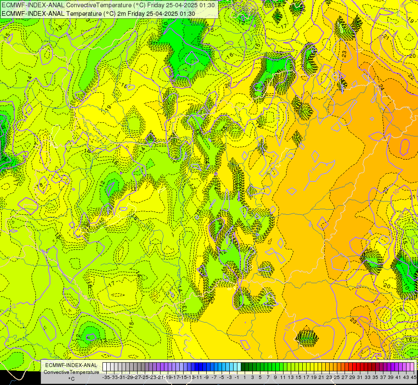418x385 pixels.
Task: Click the Temperature 2m title line
Action: pos(98,14)
